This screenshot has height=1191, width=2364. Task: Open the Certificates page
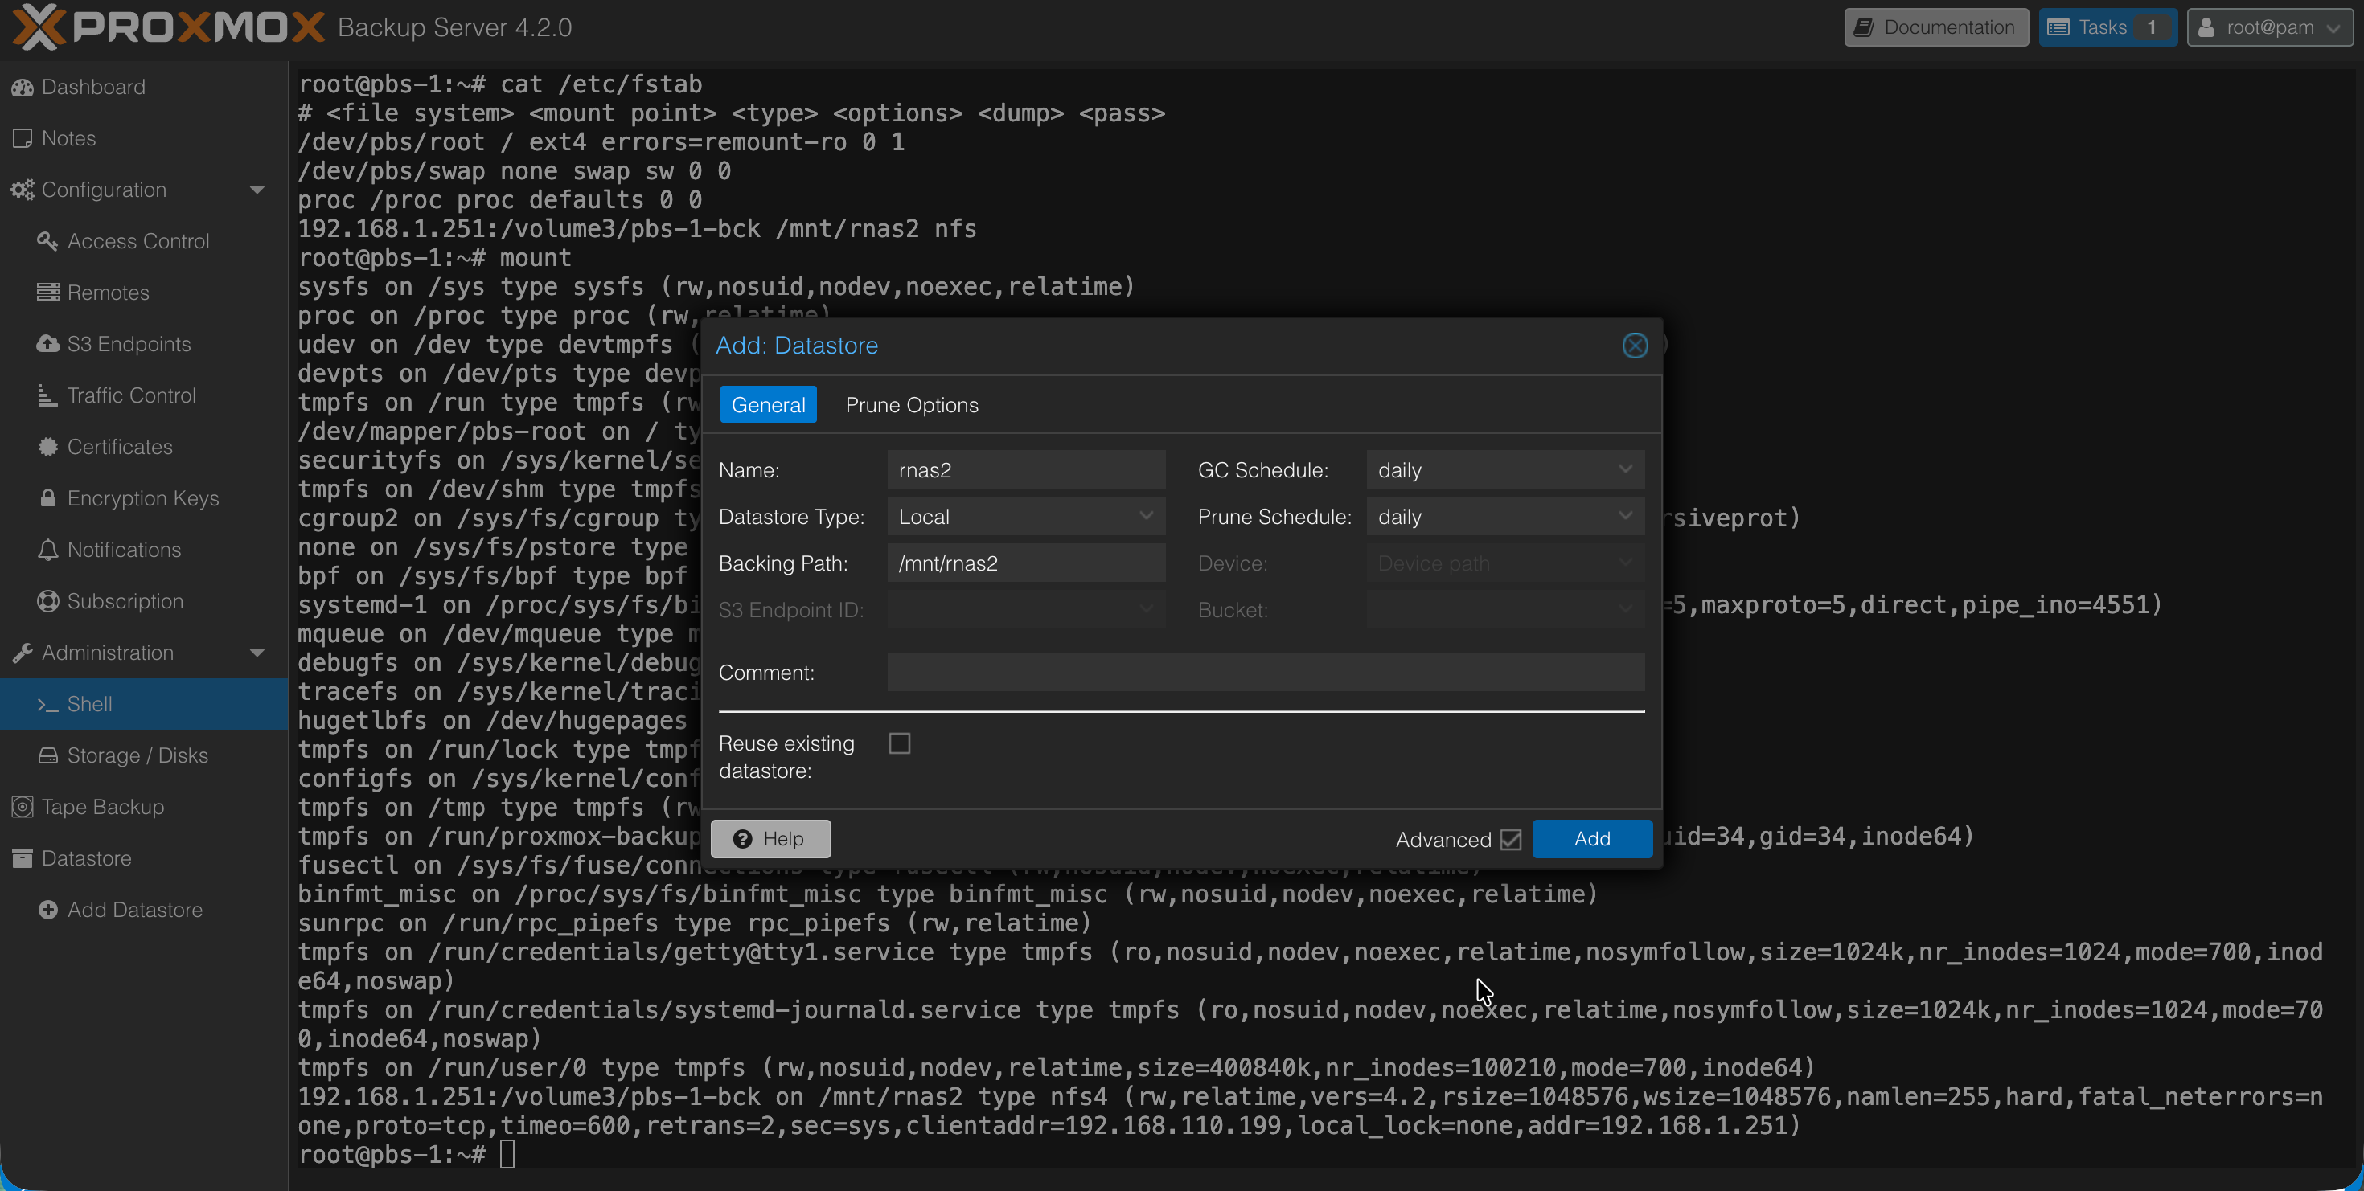[144, 447]
